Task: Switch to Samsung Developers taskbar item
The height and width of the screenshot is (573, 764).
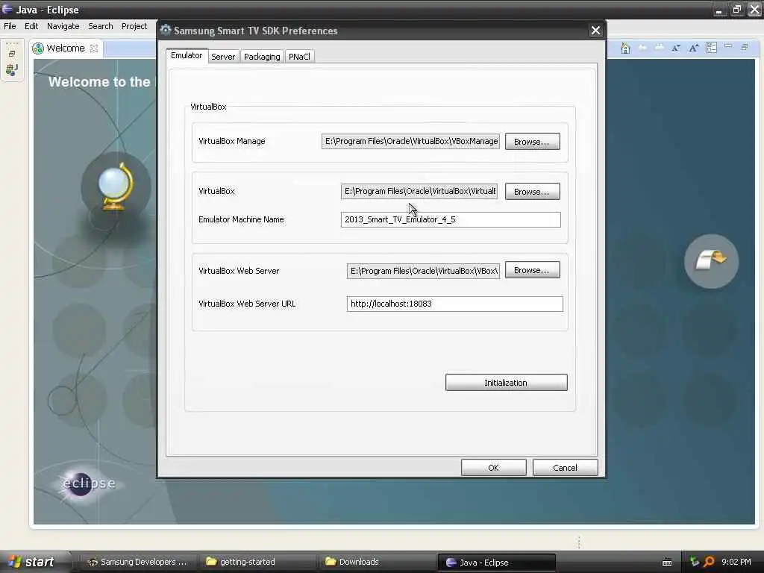Action: coord(137,562)
